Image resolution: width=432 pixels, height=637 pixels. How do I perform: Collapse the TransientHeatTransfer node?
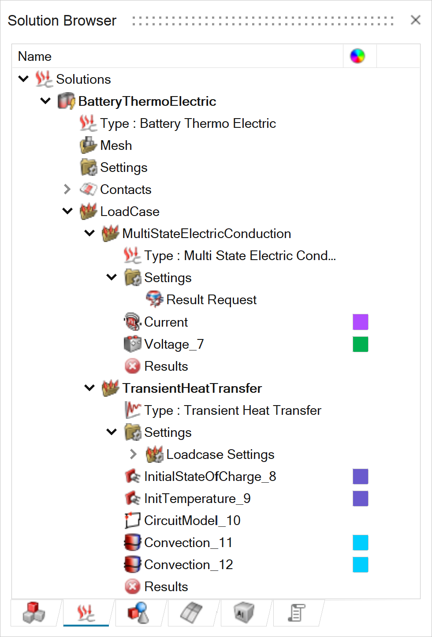89,388
